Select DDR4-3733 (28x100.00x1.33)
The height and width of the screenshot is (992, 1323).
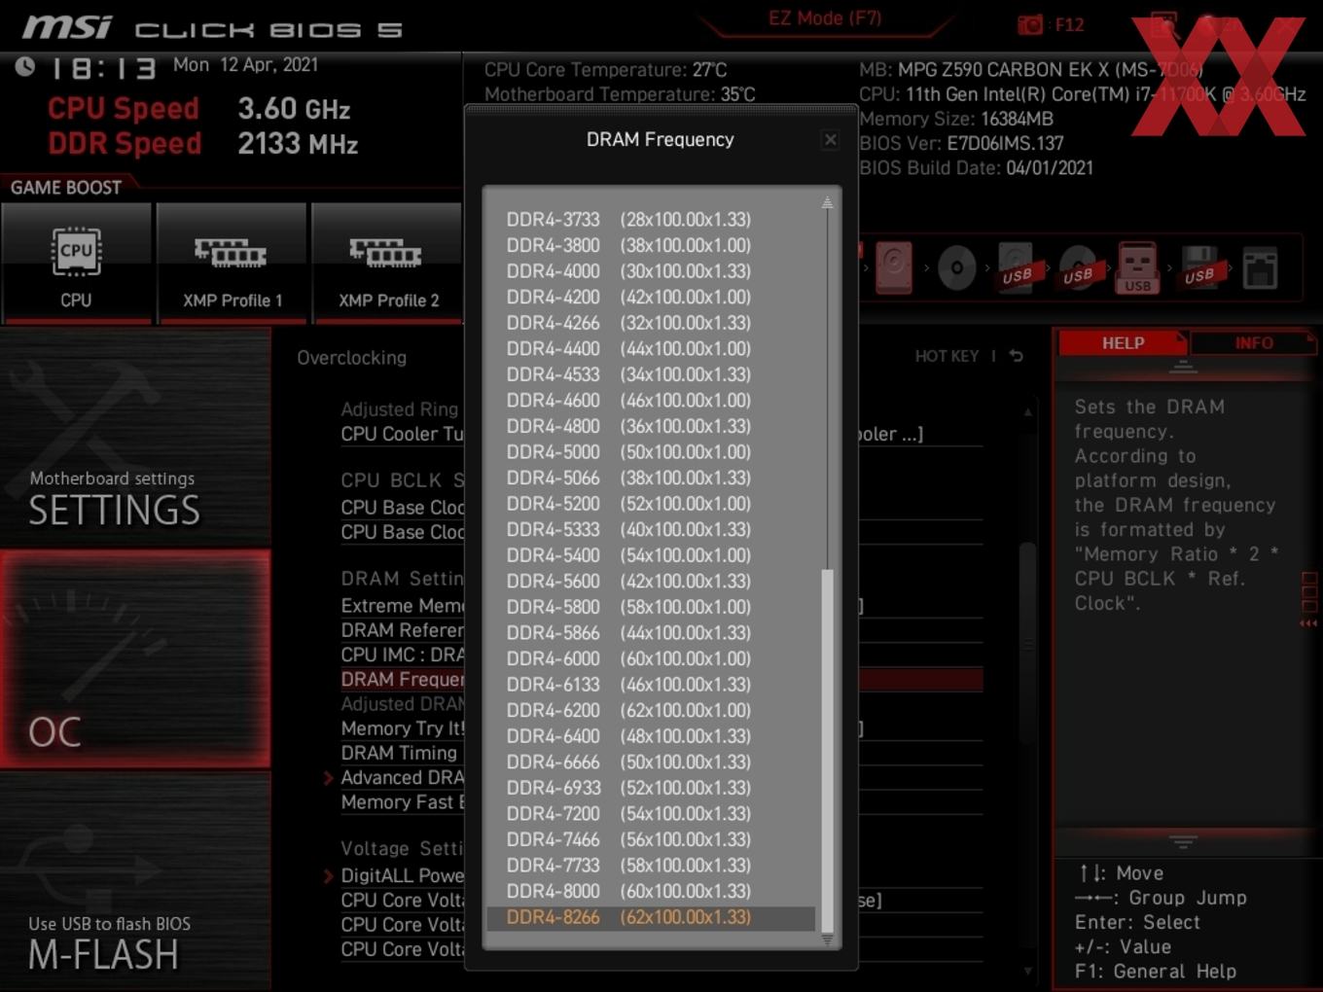tap(650, 219)
